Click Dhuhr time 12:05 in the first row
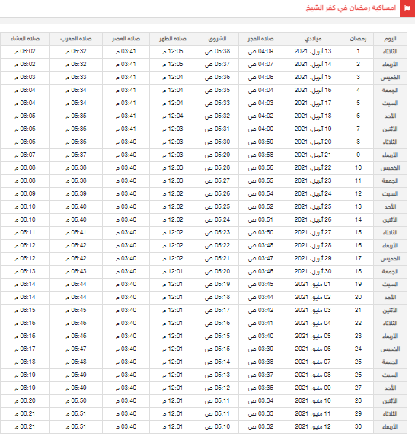The width and height of the screenshot is (415, 437). click(173, 52)
